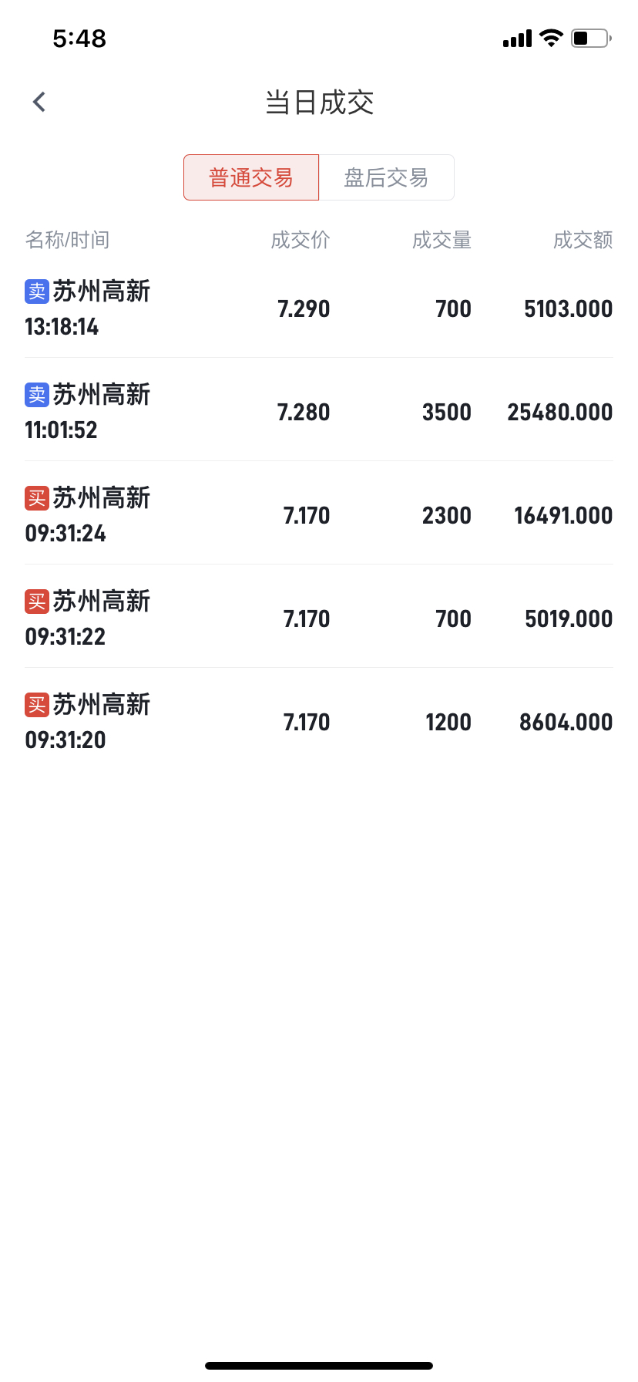This screenshot has height=1382, width=638.
Task: Tap the 名称/时间 column header
Action: 67,240
